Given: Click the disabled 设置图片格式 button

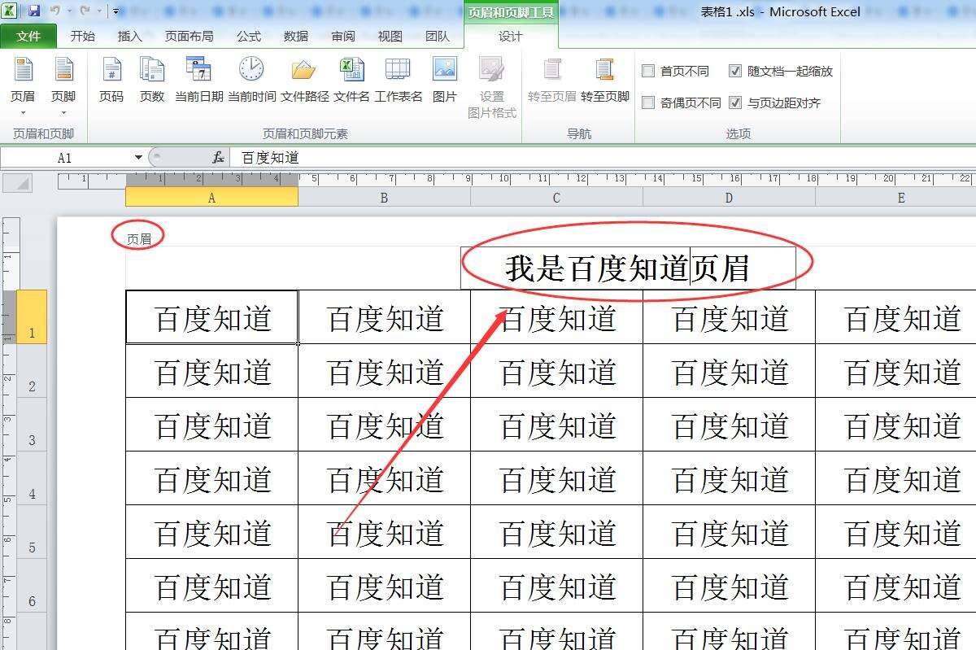Looking at the screenshot, I should 492,88.
